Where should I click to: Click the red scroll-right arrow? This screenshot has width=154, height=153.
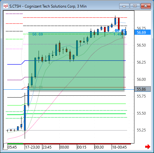148,147
